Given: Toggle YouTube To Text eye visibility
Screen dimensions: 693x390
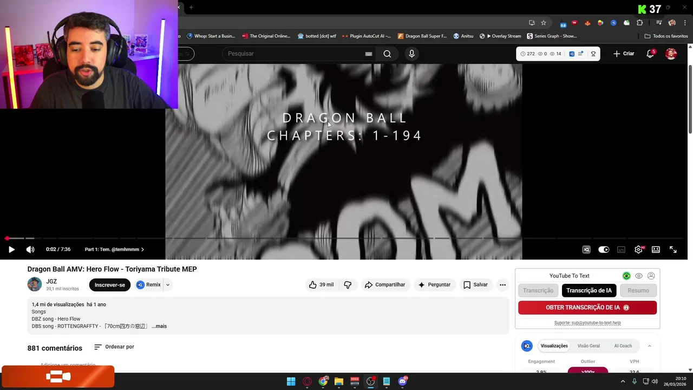Looking at the screenshot, I should pyautogui.click(x=639, y=276).
